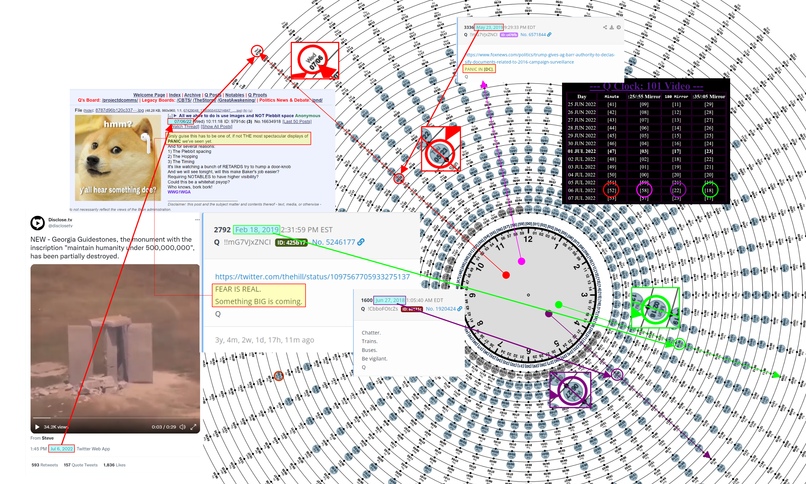Image resolution: width=806 pixels, height=484 pixels.
Task: Collapse the 8kun post with the [–] toggle
Action: point(170,115)
